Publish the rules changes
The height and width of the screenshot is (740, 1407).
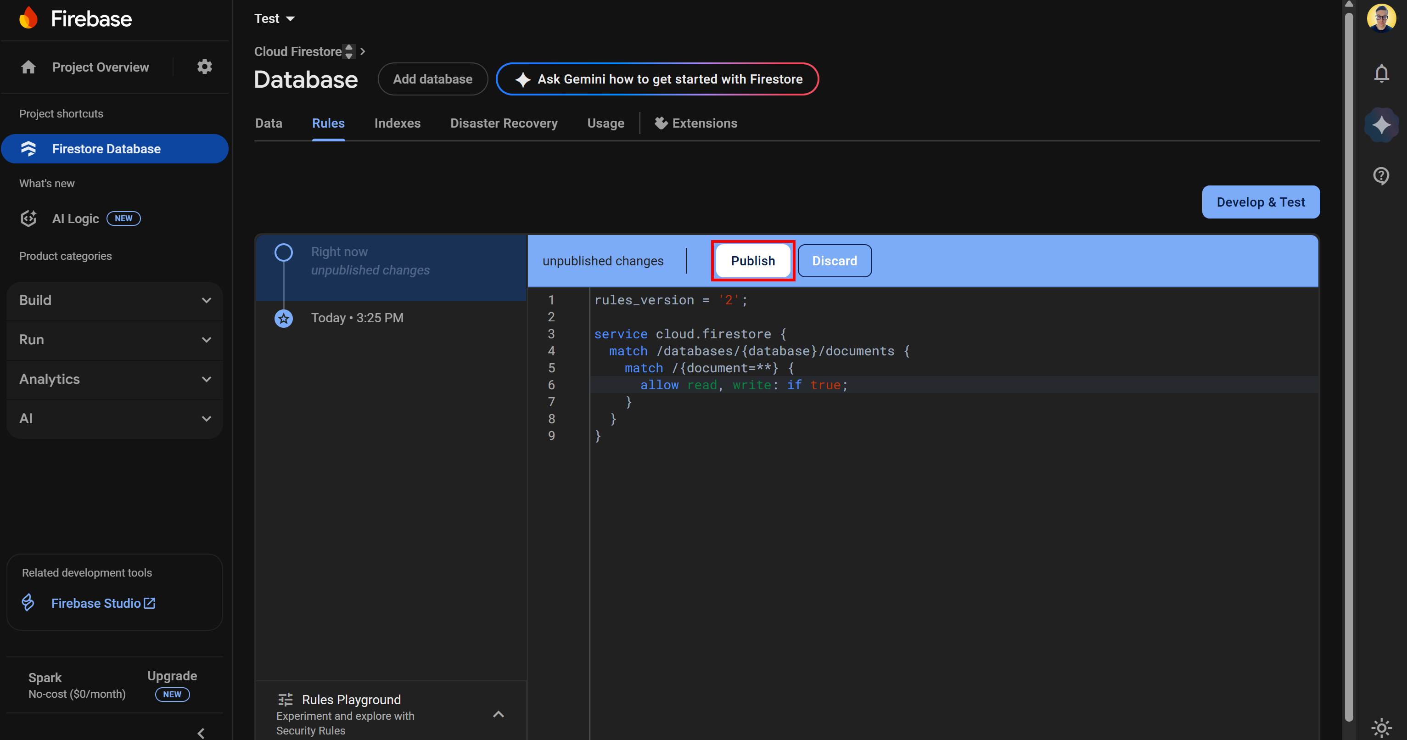[x=753, y=261]
